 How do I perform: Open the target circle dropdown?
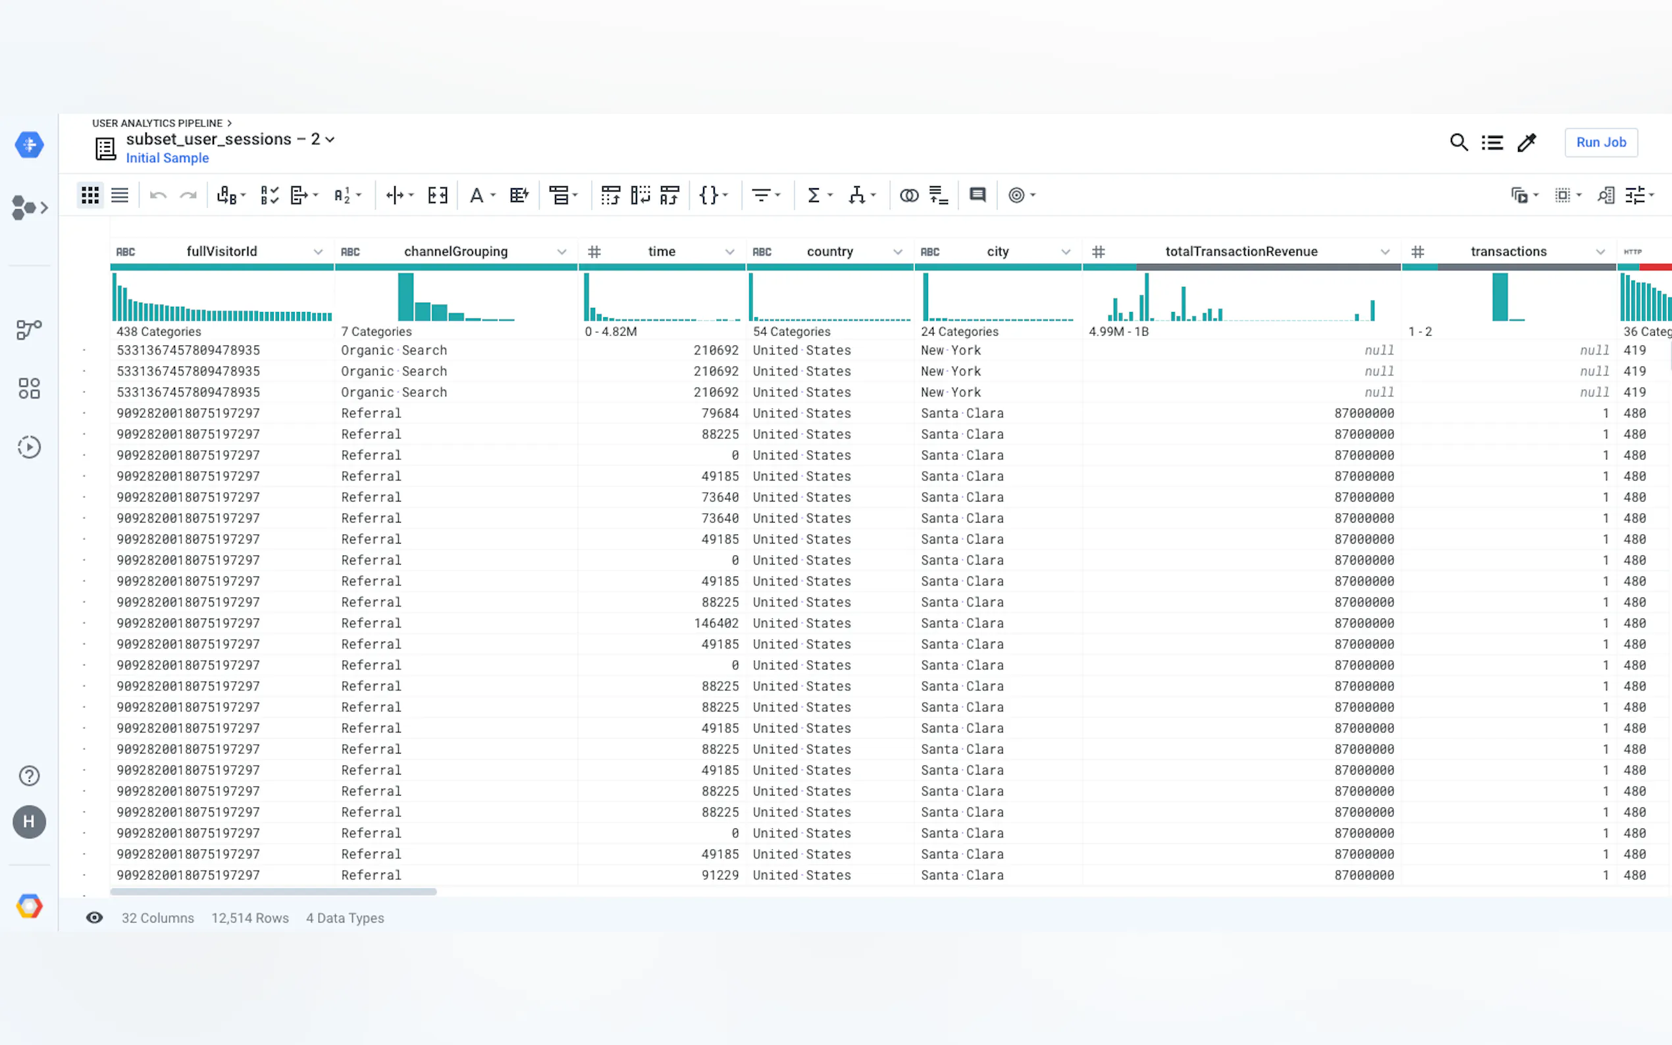click(1022, 195)
